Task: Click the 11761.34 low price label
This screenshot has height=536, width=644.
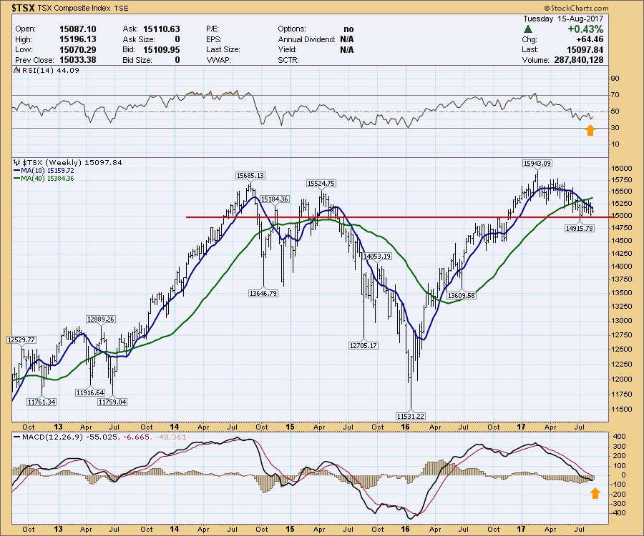Action: (x=41, y=402)
